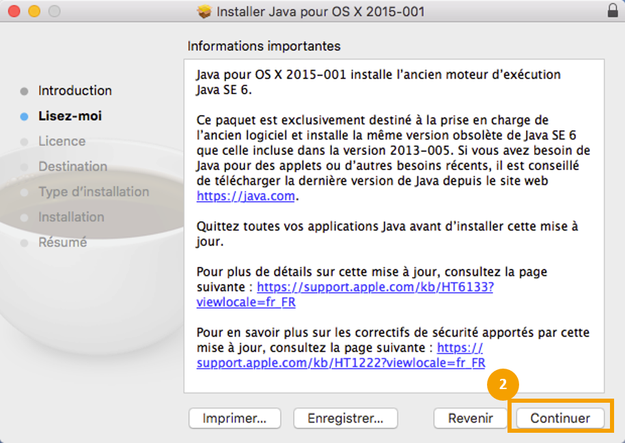Click the blue bullet beside Lisez-moi
625x443 pixels.
point(25,116)
